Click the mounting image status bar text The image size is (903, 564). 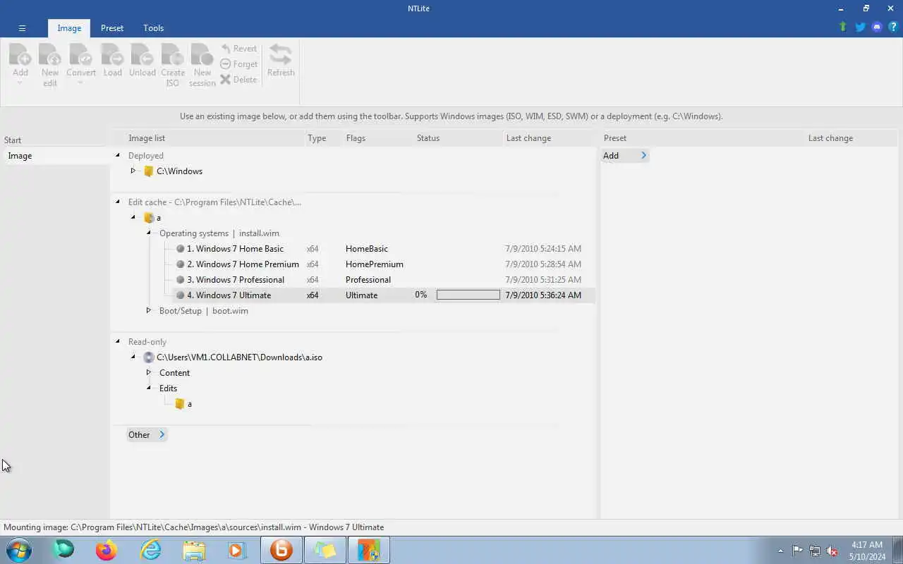pos(194,527)
